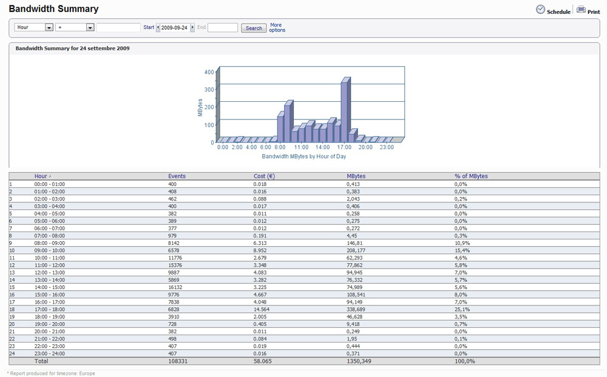Click the cost value 8.952
The image size is (607, 377).
click(x=260, y=250)
